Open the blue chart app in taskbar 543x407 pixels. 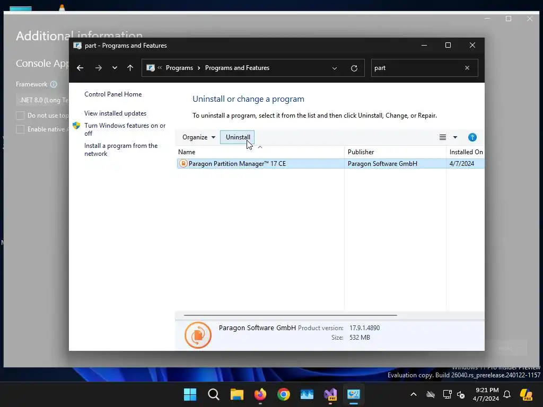click(x=307, y=394)
